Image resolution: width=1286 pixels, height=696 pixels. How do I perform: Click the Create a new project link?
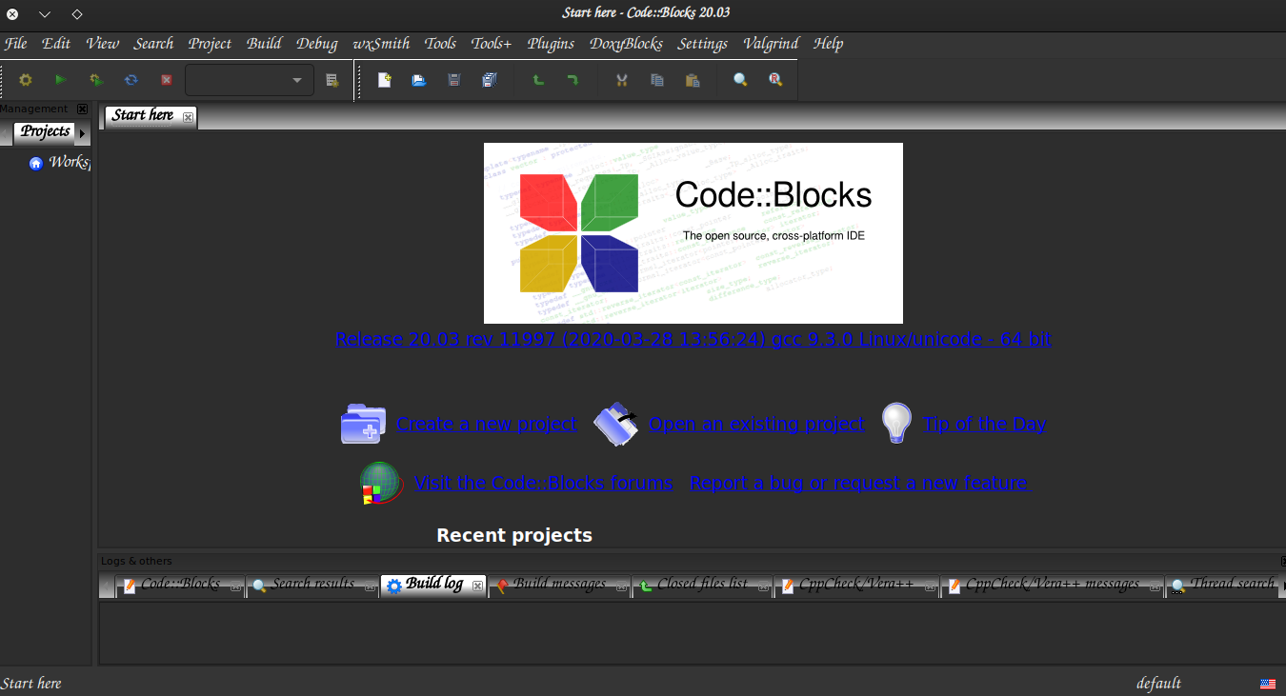coord(487,424)
